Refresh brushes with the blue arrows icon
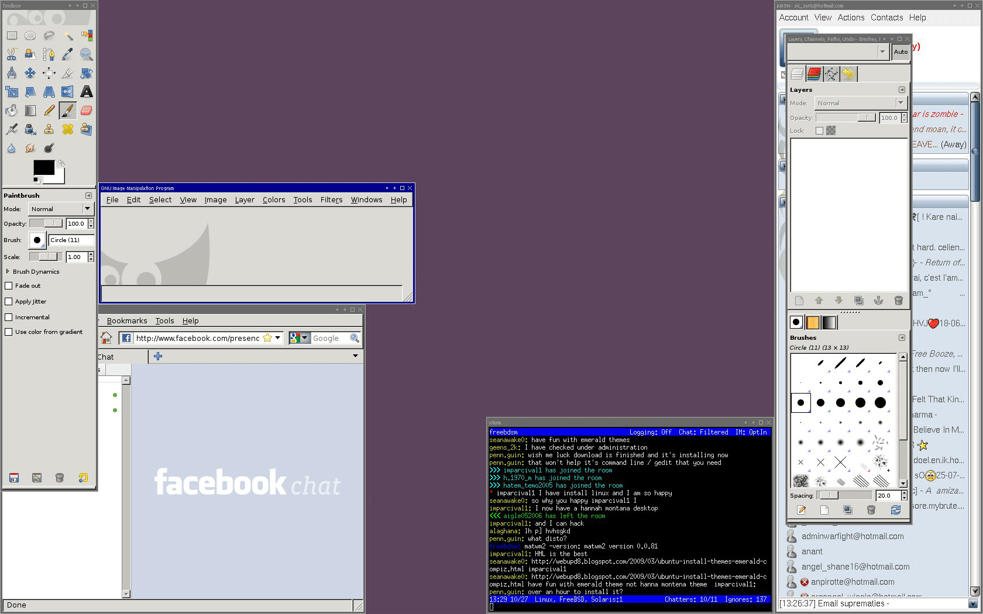983x614 pixels. click(895, 510)
